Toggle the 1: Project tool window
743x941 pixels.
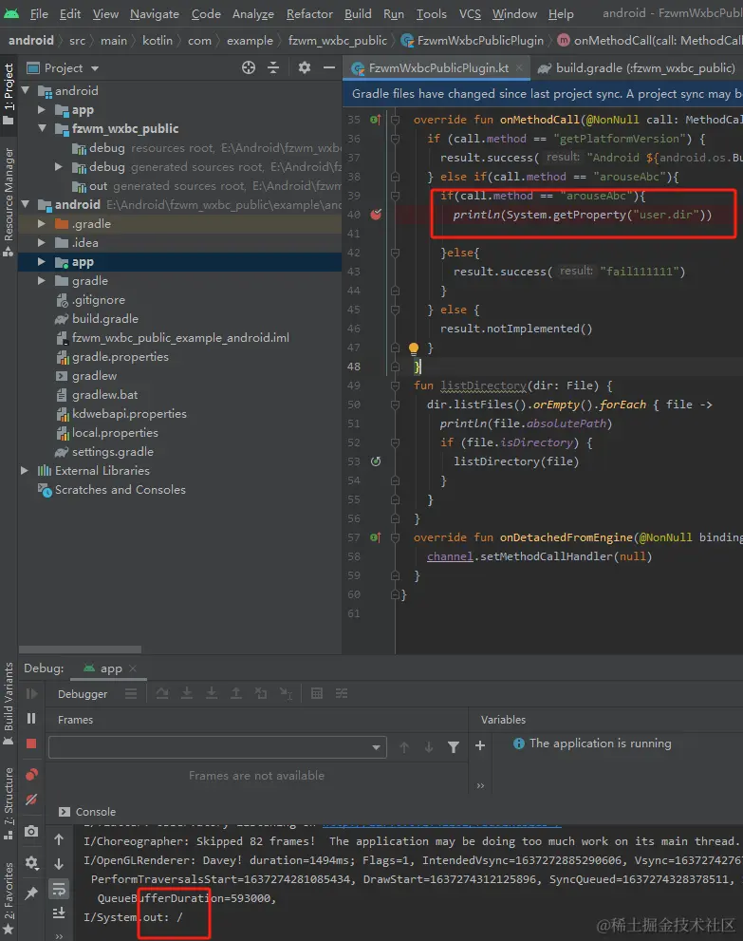[x=9, y=94]
